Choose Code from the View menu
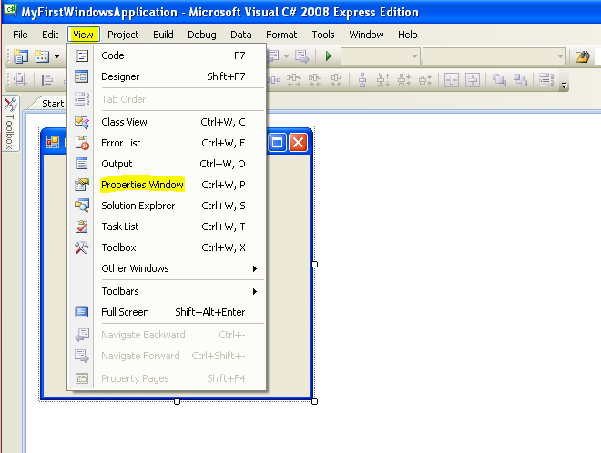Viewport: 601px width, 453px height. click(x=167, y=55)
